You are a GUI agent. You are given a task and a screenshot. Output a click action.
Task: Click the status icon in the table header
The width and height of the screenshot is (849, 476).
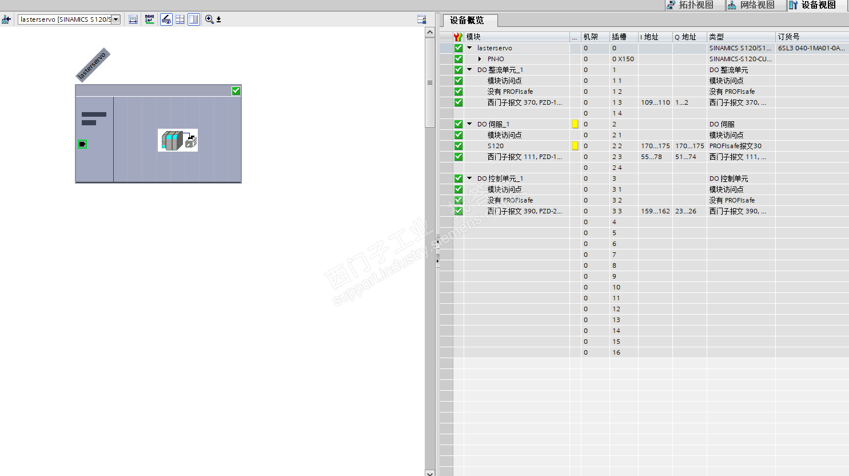point(458,37)
